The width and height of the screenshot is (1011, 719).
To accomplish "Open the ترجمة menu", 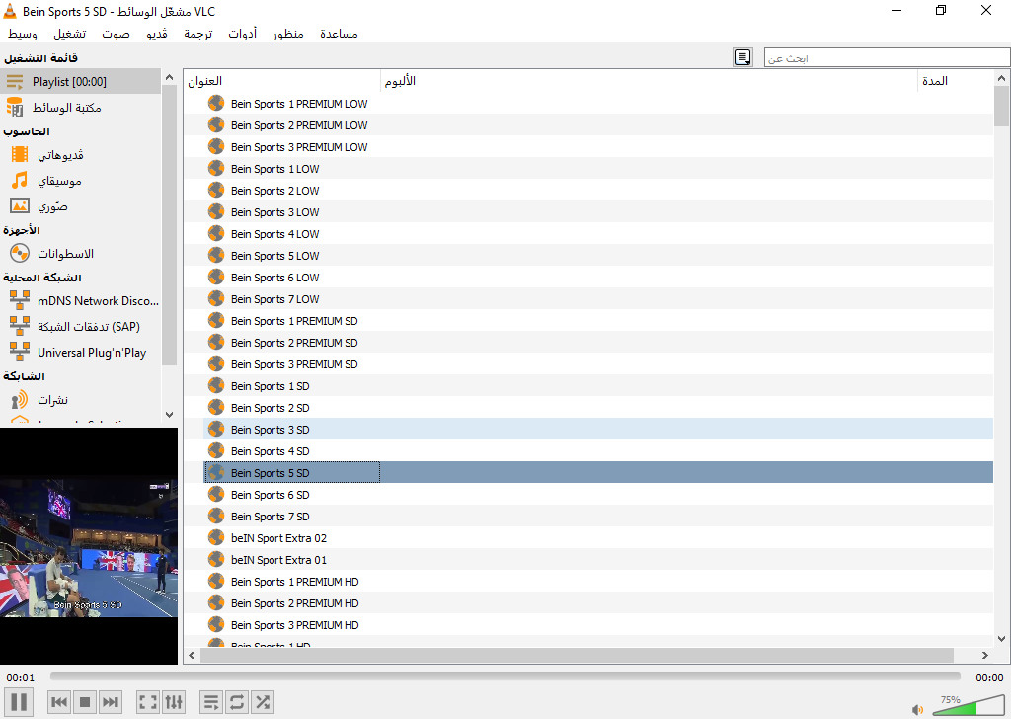I will click(197, 34).
